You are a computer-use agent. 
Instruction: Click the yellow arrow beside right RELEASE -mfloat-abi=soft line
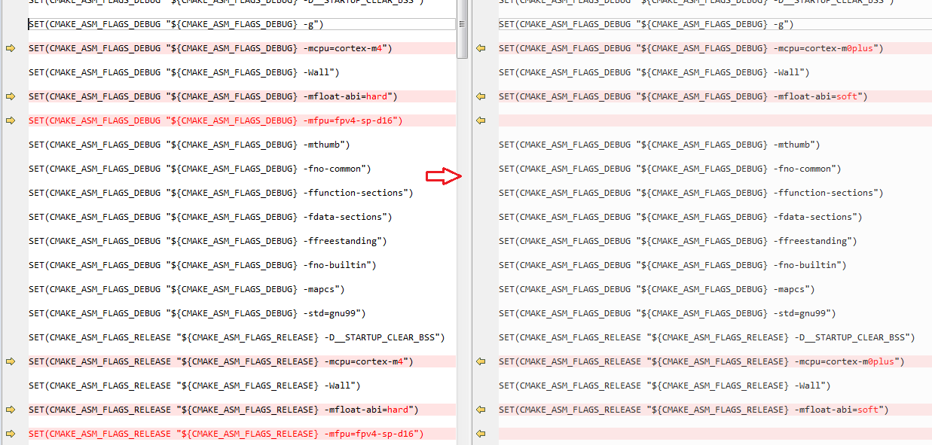pyautogui.click(x=481, y=410)
